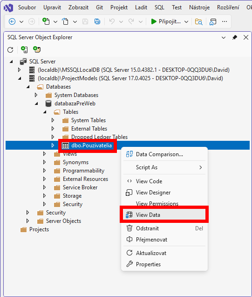Open the Script As submenu
This screenshot has width=252, height=297.
[x=164, y=167]
